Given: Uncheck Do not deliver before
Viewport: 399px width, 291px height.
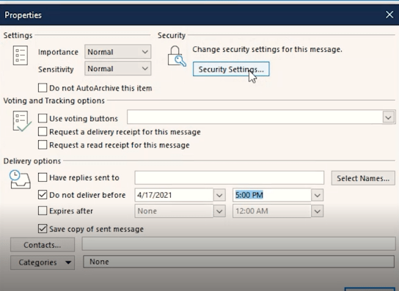Looking at the screenshot, I should point(43,194).
